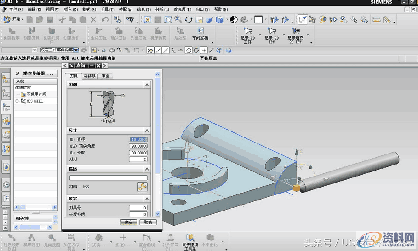This screenshot has width=418, height=251.
Task: Collapse the 图例 legend section
Action: 147,85
